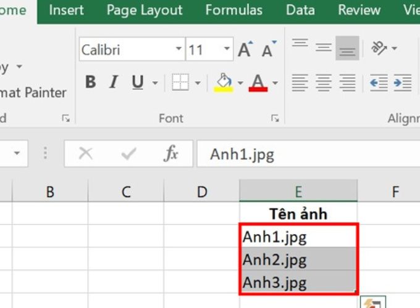Align text left
The height and width of the screenshot is (308, 420).
300,83
